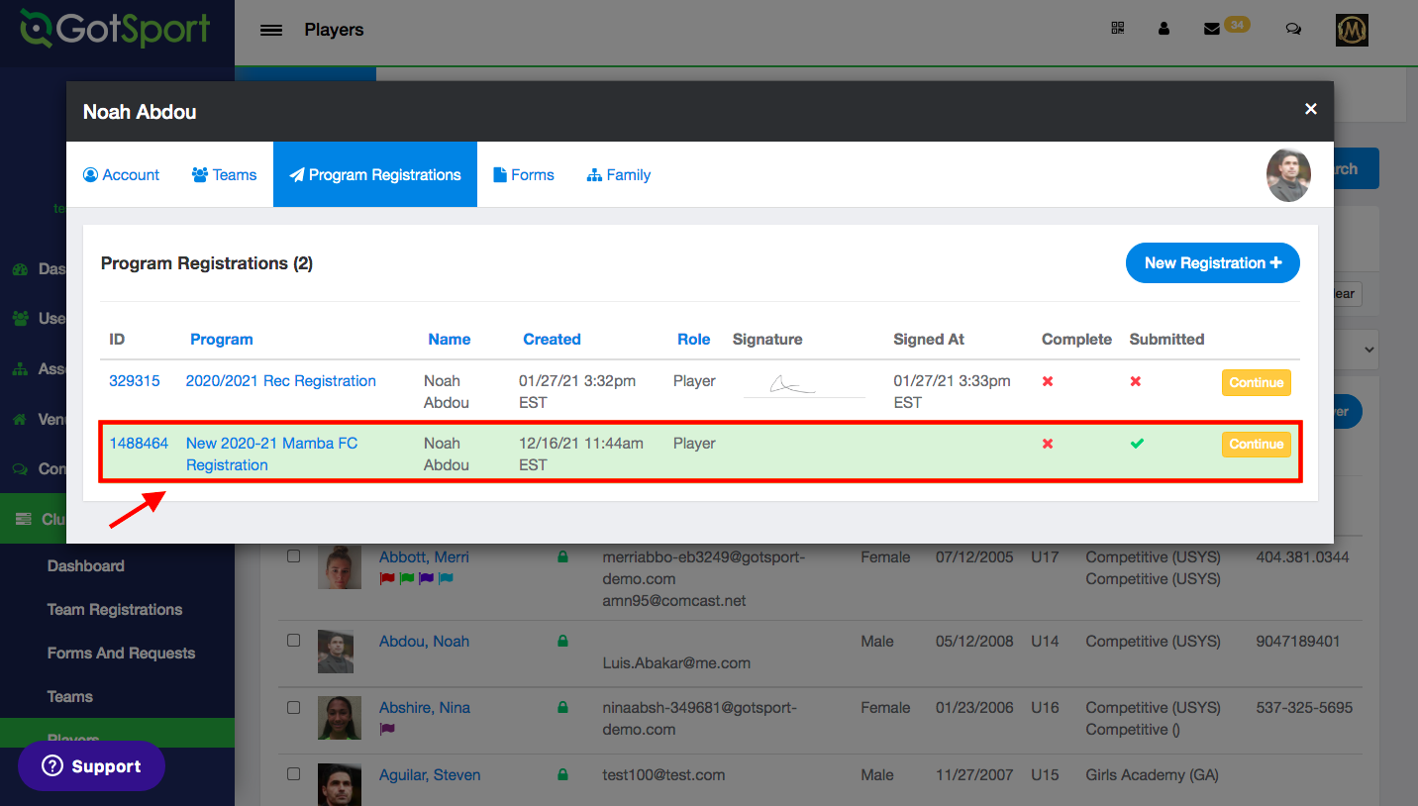Click red X under Submitted for Rec Registration
The image size is (1418, 806).
point(1136,381)
